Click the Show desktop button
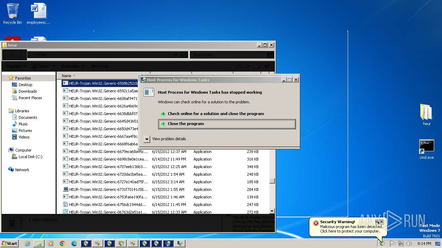The height and width of the screenshot is (248, 442). 438,244
